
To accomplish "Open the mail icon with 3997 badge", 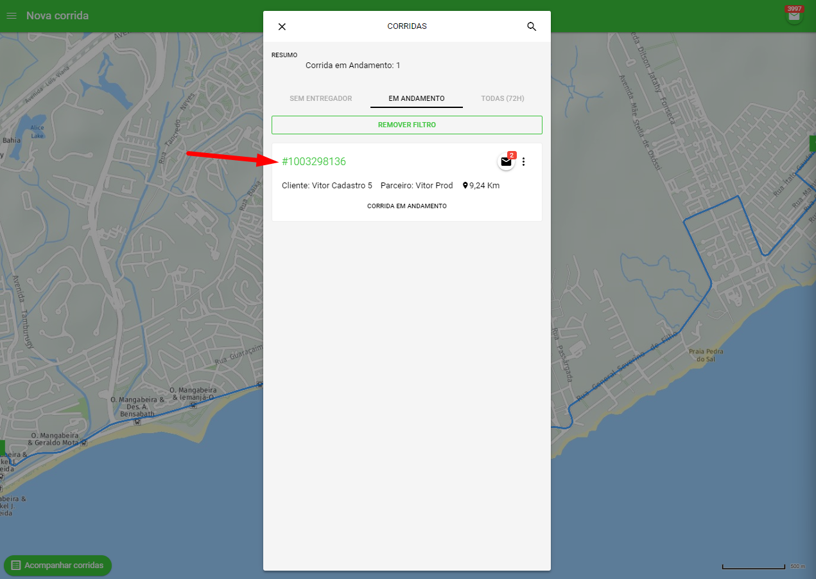I will 794,16.
